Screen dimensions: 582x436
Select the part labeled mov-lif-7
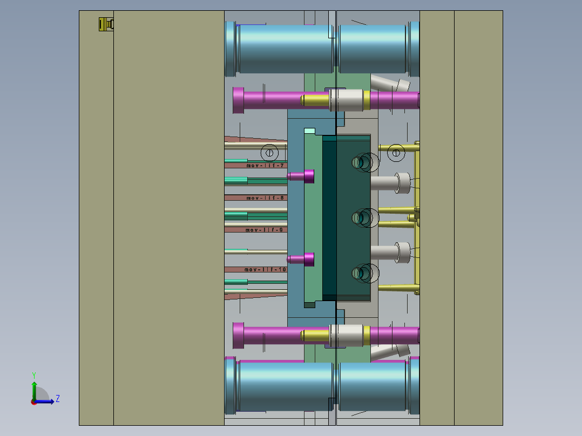click(256, 166)
